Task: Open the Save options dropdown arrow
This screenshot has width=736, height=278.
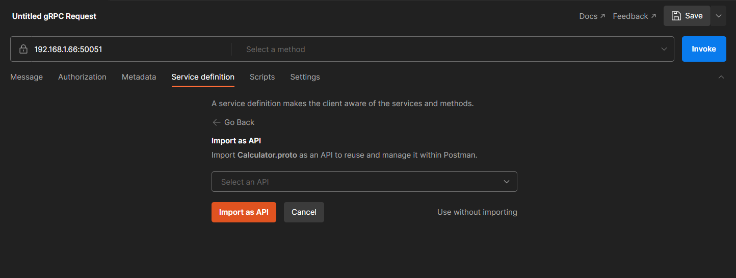Action: click(719, 16)
